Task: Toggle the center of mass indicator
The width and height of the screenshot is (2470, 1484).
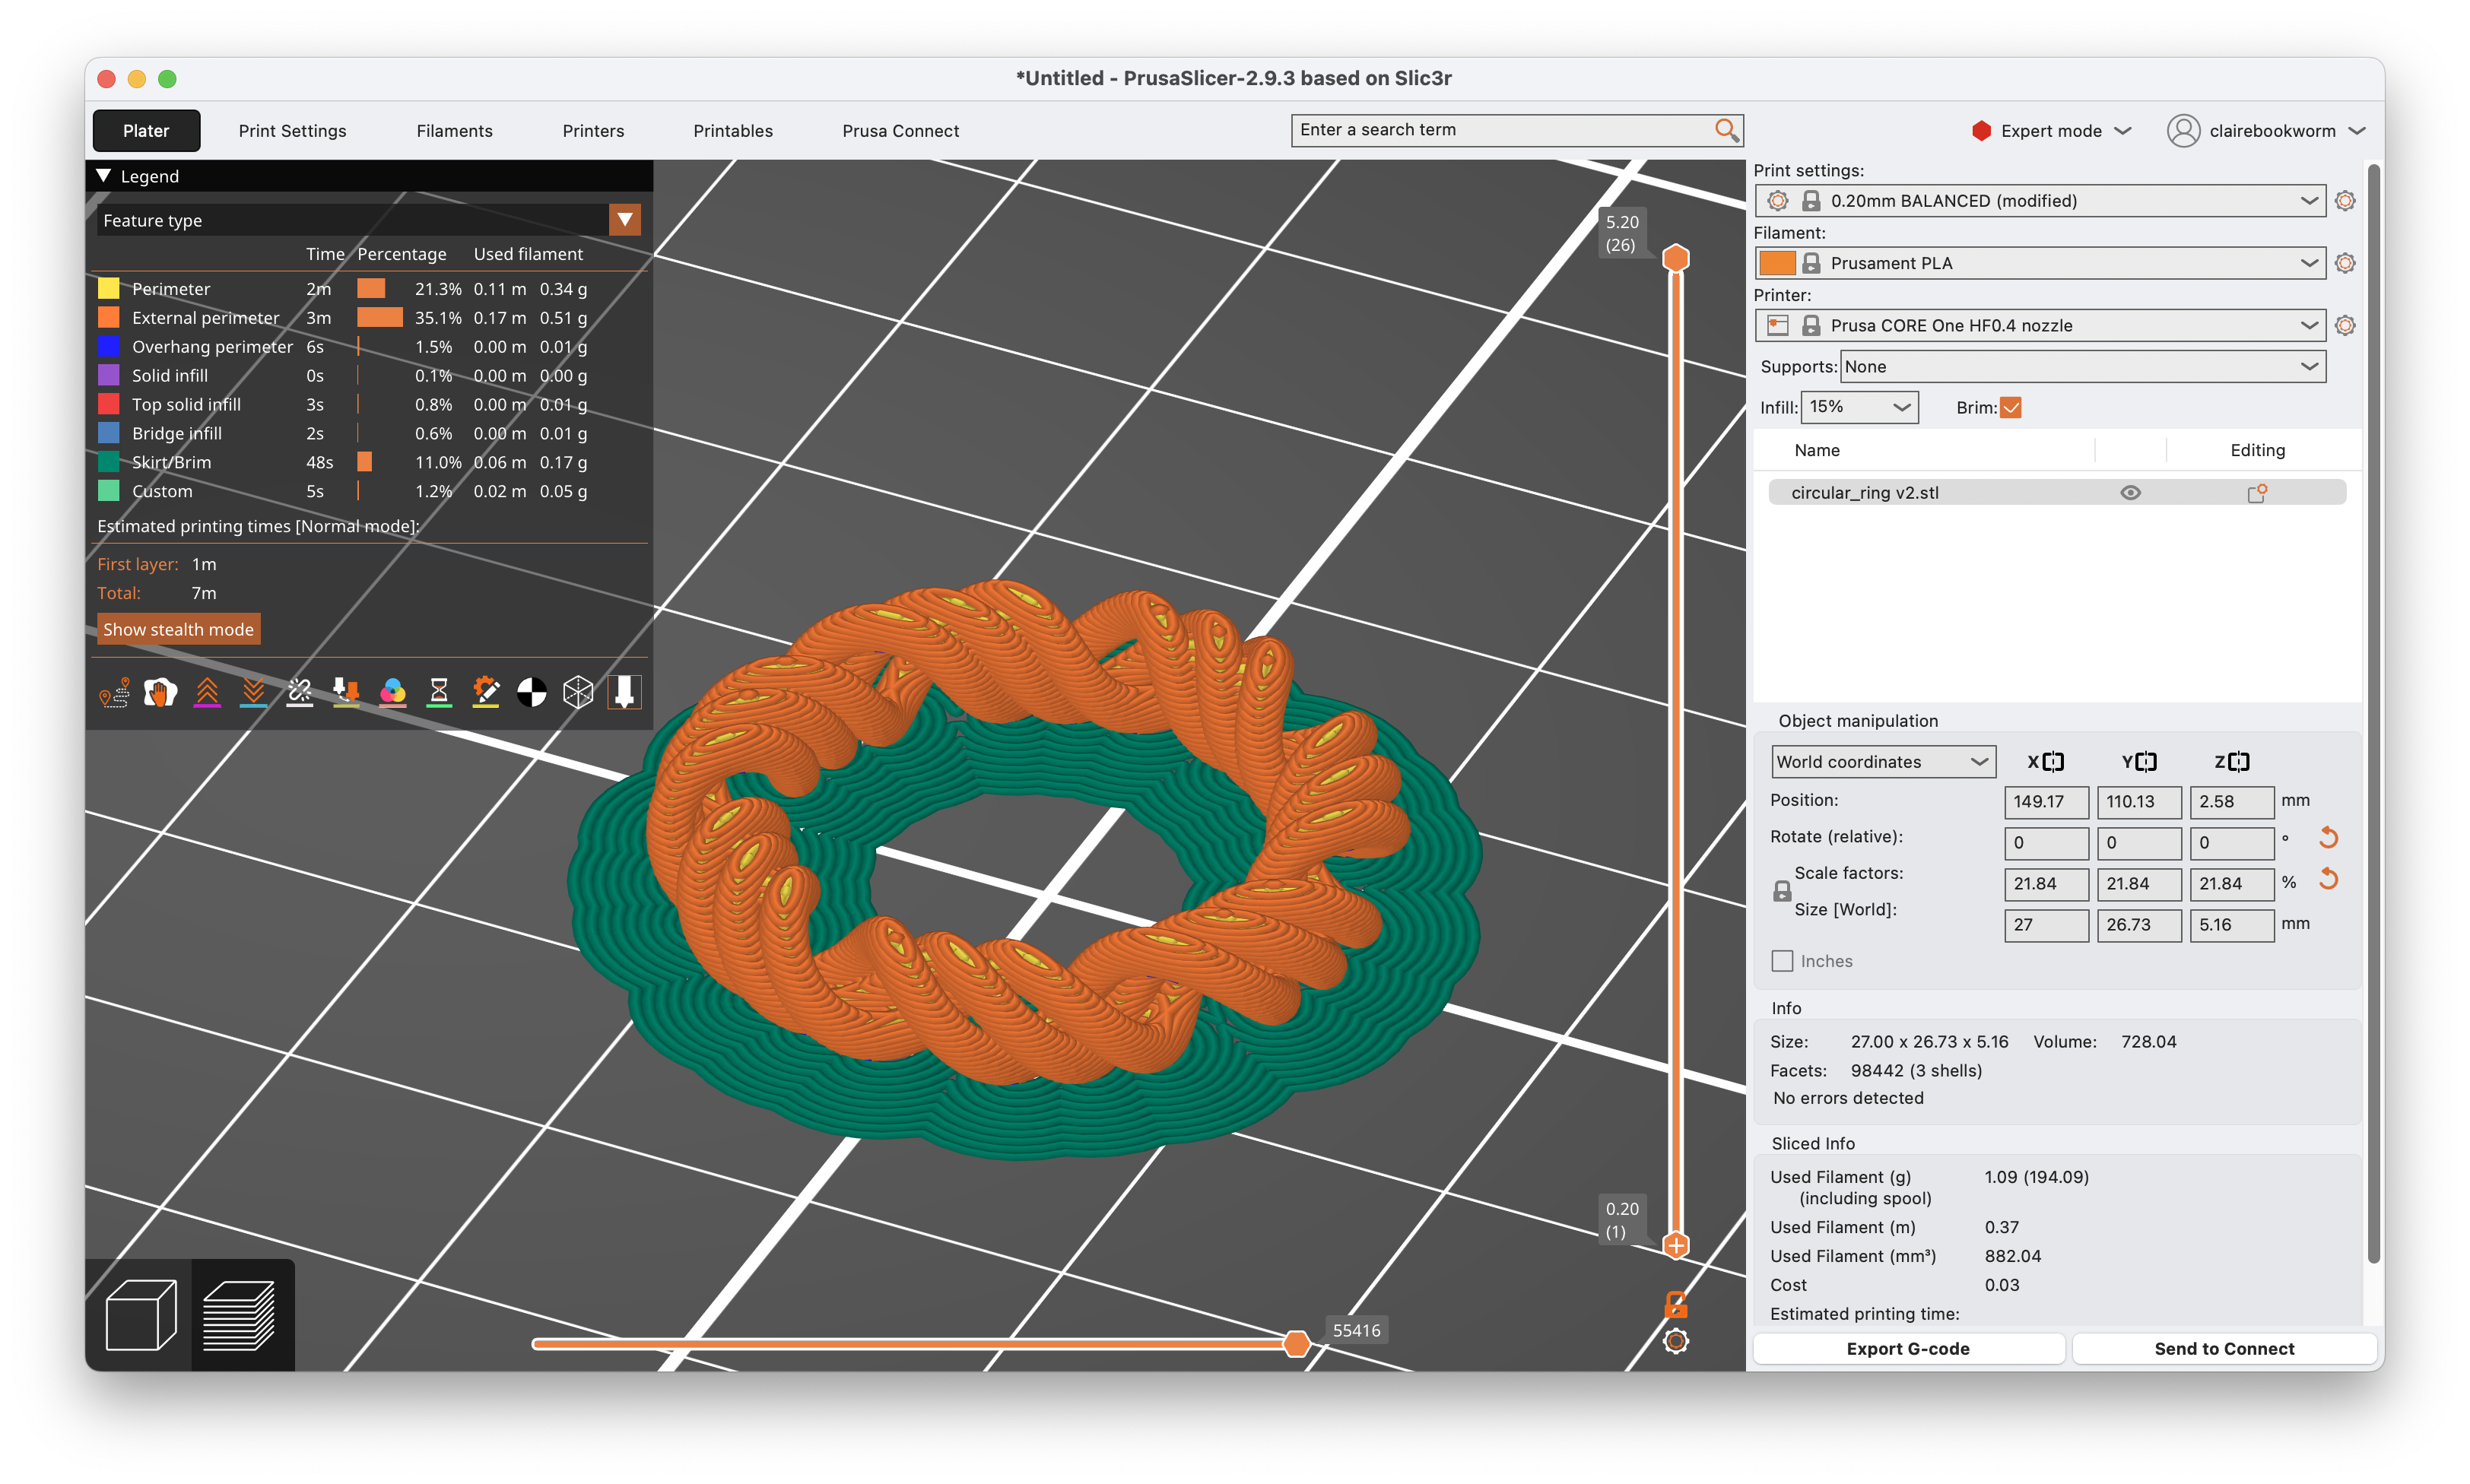Action: [x=531, y=691]
